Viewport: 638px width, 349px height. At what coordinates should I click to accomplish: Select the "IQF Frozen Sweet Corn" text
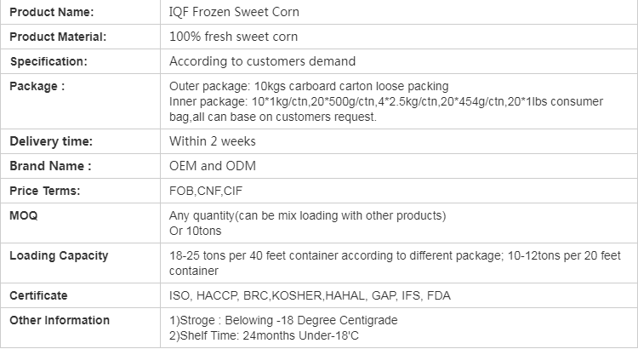(x=234, y=12)
